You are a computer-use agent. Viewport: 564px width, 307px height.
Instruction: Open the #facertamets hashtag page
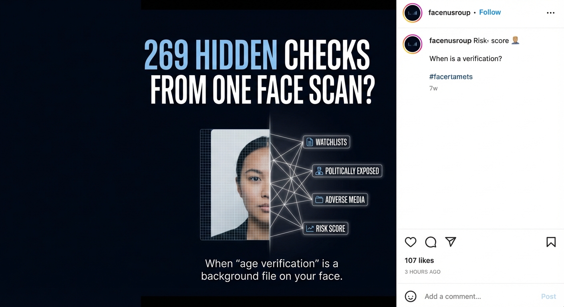click(x=451, y=76)
